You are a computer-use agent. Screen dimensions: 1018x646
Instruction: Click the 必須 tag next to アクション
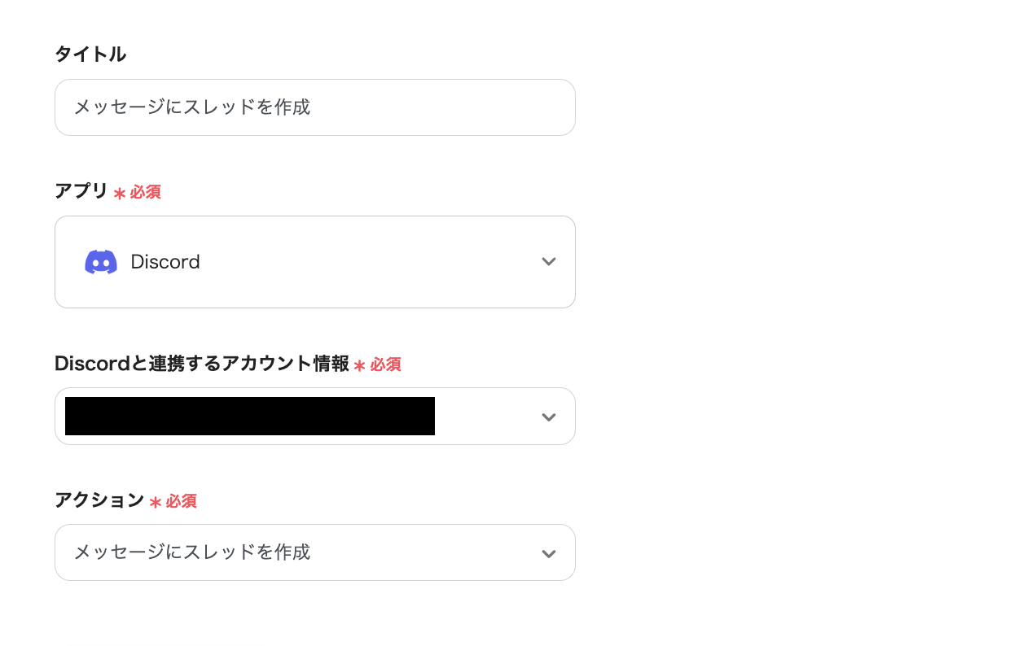click(x=182, y=501)
